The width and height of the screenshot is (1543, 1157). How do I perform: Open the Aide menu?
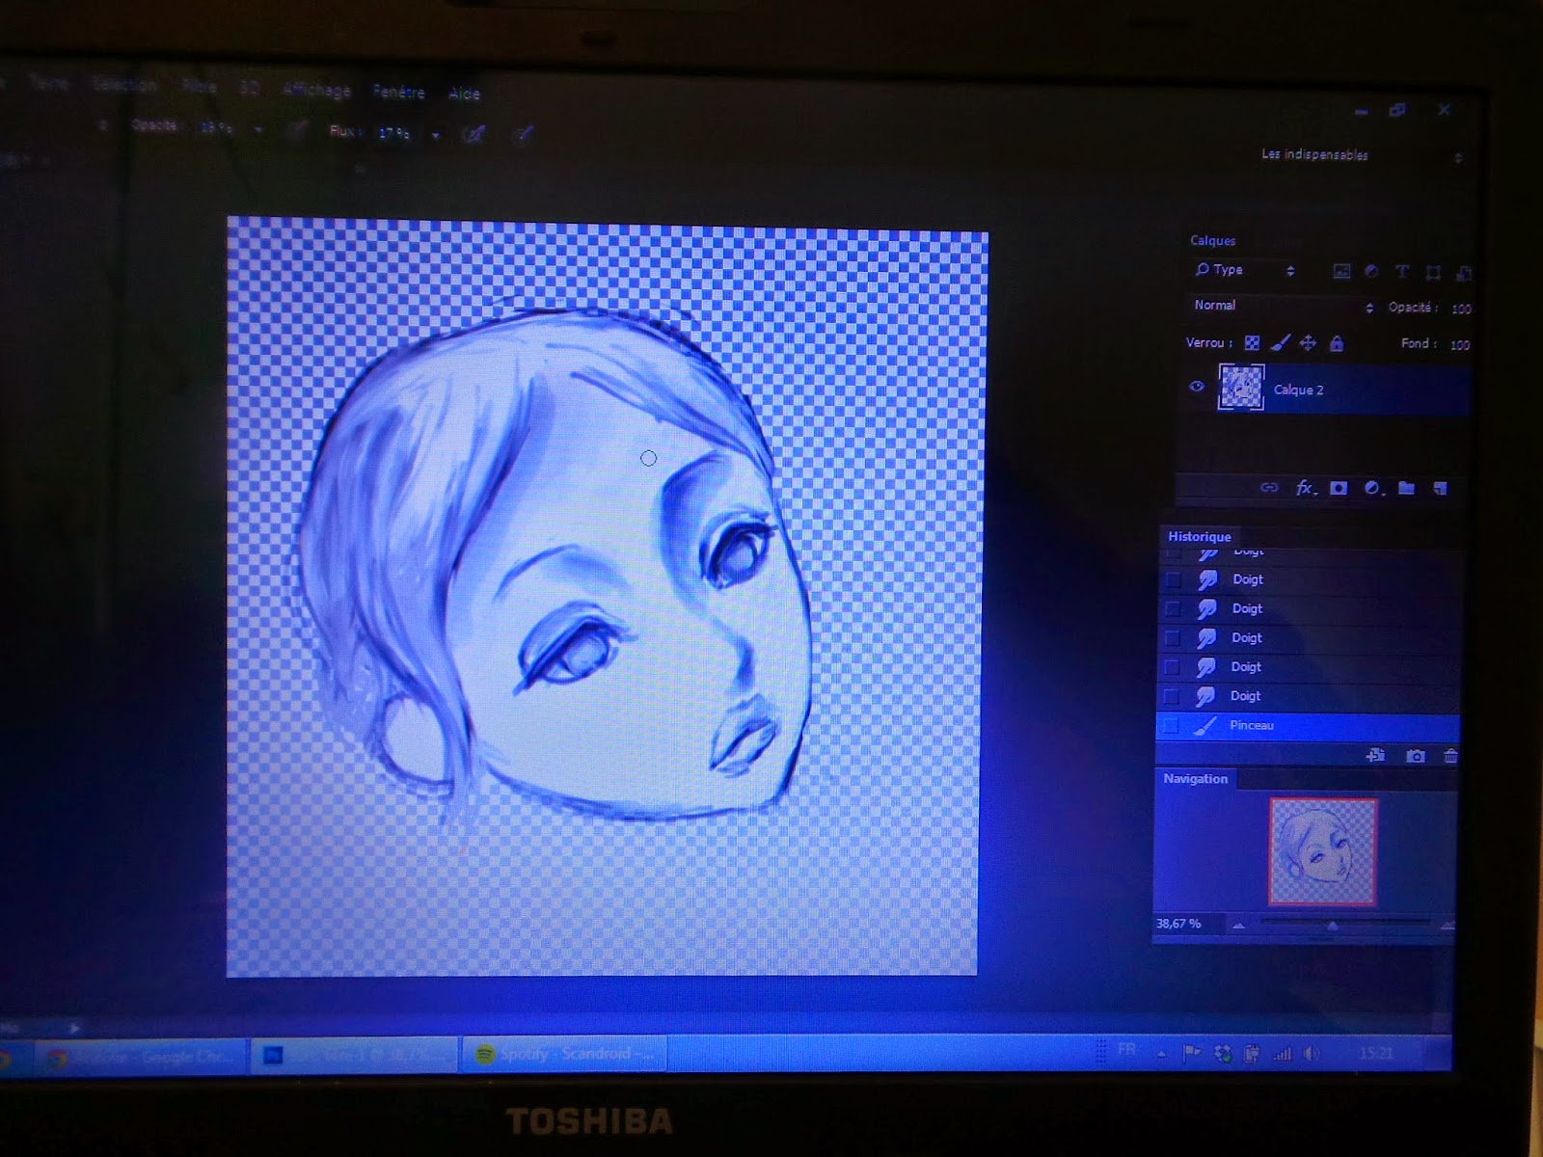[x=464, y=94]
